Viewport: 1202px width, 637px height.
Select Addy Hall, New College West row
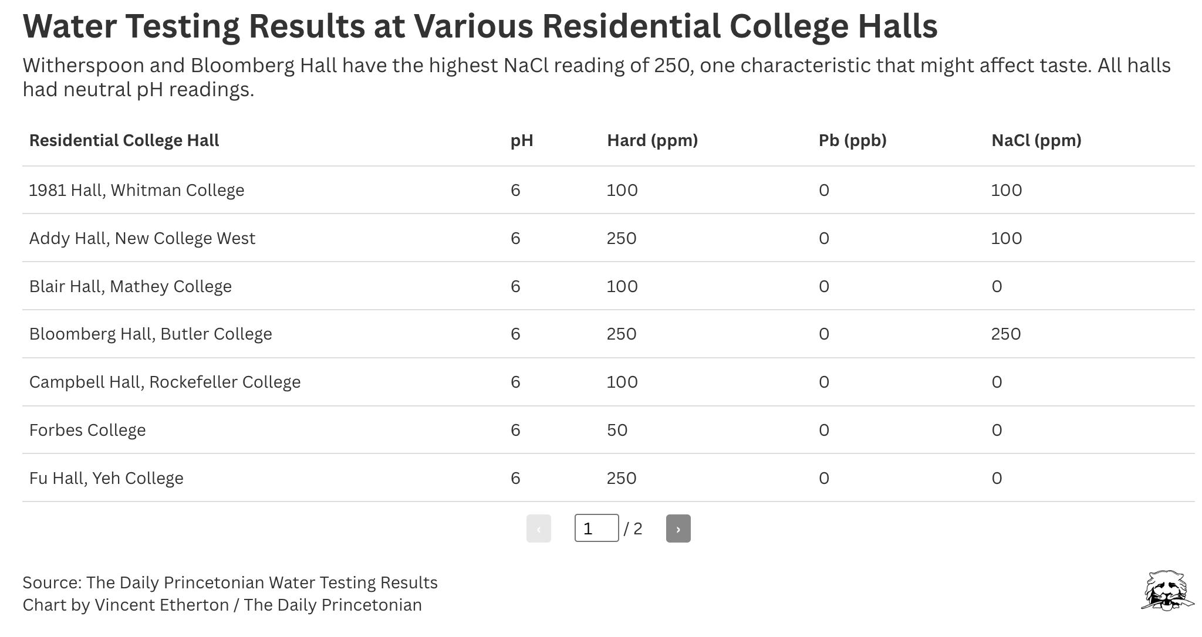coord(142,239)
